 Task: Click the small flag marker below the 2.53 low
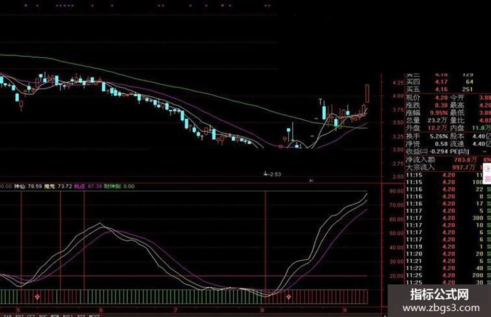coord(311,181)
